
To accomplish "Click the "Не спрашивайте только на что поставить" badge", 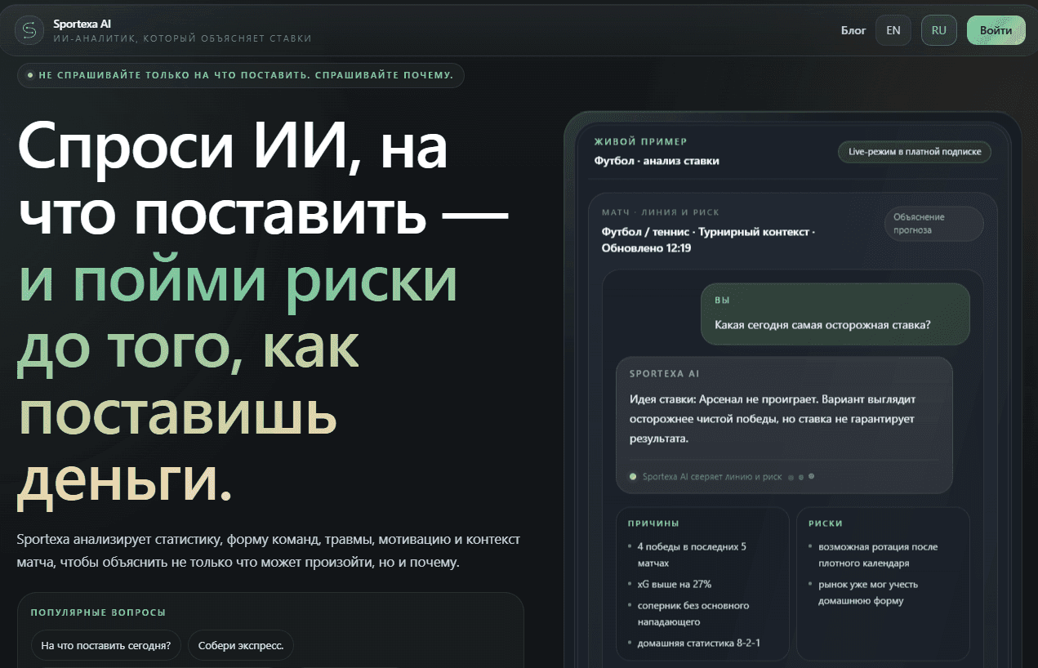I will pos(241,75).
